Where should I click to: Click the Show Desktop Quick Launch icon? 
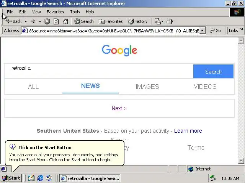(x=31, y=178)
